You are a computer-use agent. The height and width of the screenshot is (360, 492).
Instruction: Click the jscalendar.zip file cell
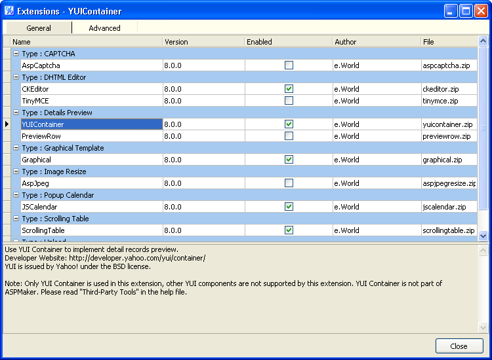point(449,207)
